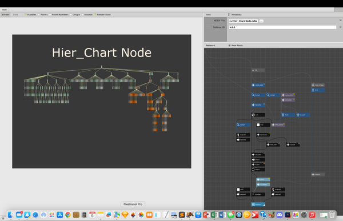Enable the Origin checkbox
Viewport: 343px width, 221px height.
click(71, 15)
